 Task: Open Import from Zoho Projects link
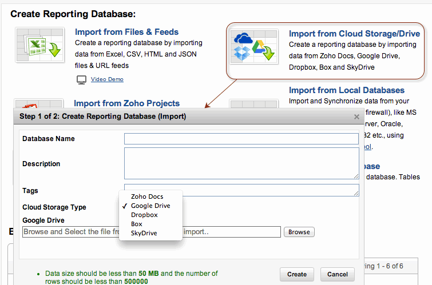coord(126,103)
